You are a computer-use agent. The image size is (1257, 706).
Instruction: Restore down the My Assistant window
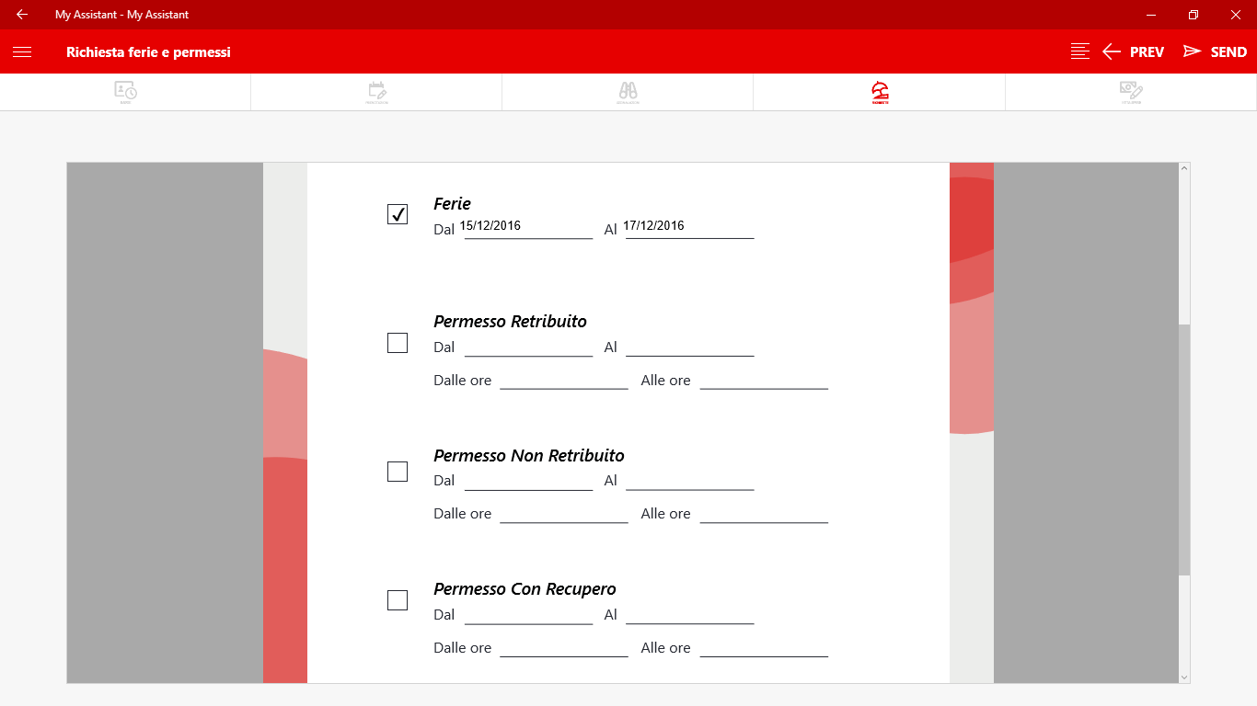click(x=1194, y=15)
